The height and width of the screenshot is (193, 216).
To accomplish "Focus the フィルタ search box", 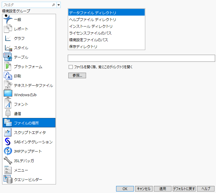I will tap(27, 5).
